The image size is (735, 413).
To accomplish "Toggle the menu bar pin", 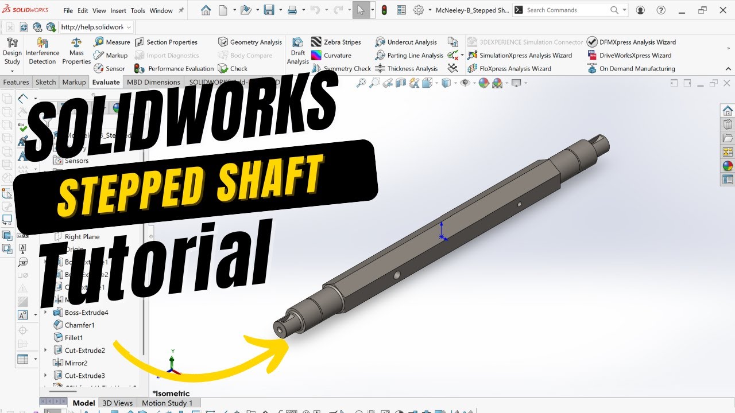I will (181, 10).
